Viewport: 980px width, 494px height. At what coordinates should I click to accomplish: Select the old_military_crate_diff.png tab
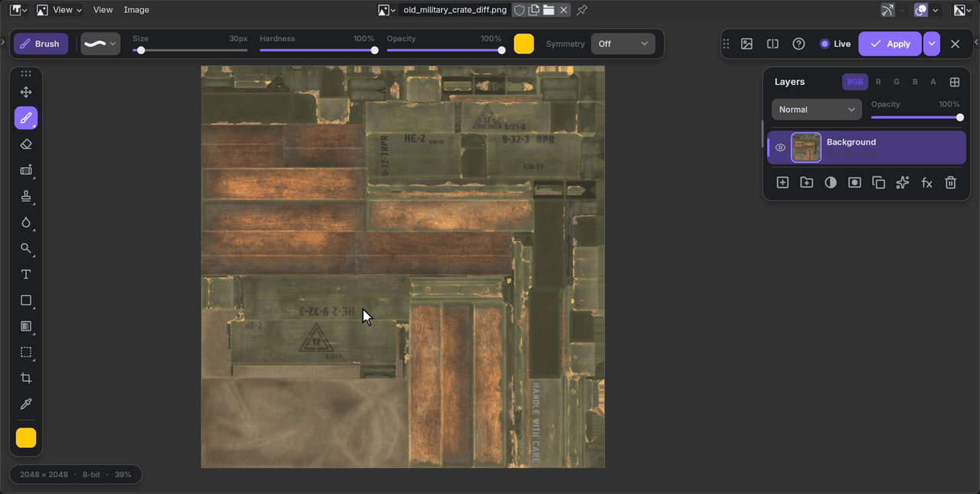[x=455, y=10]
